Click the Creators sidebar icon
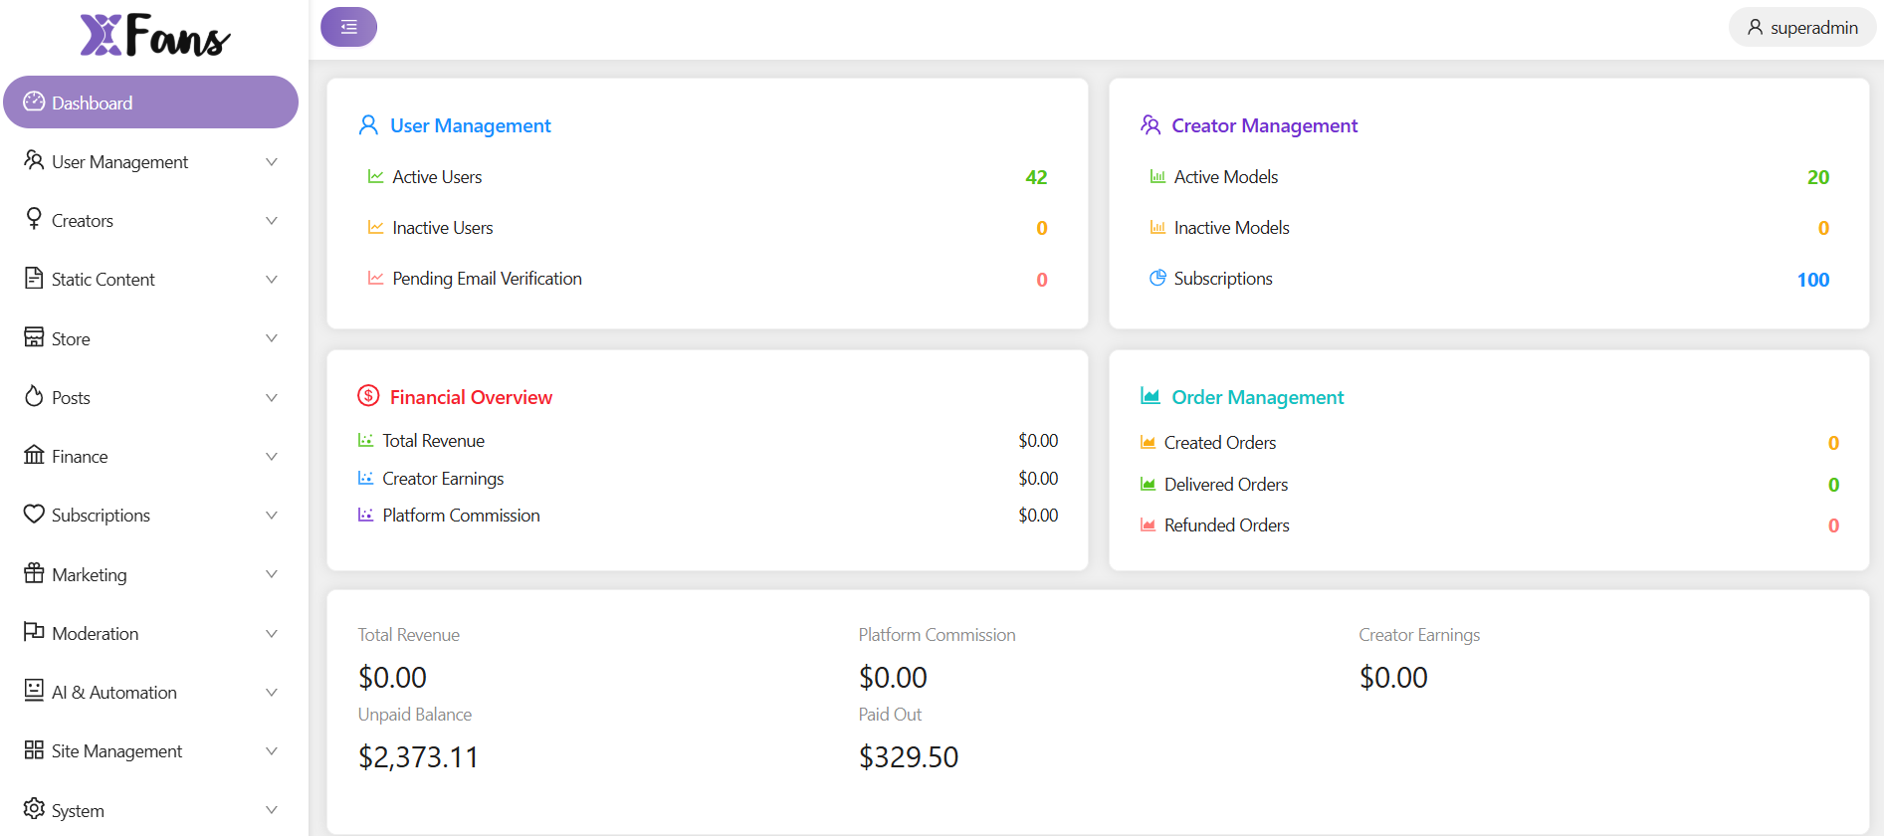Viewport: 1884px width, 836px height. 34,219
